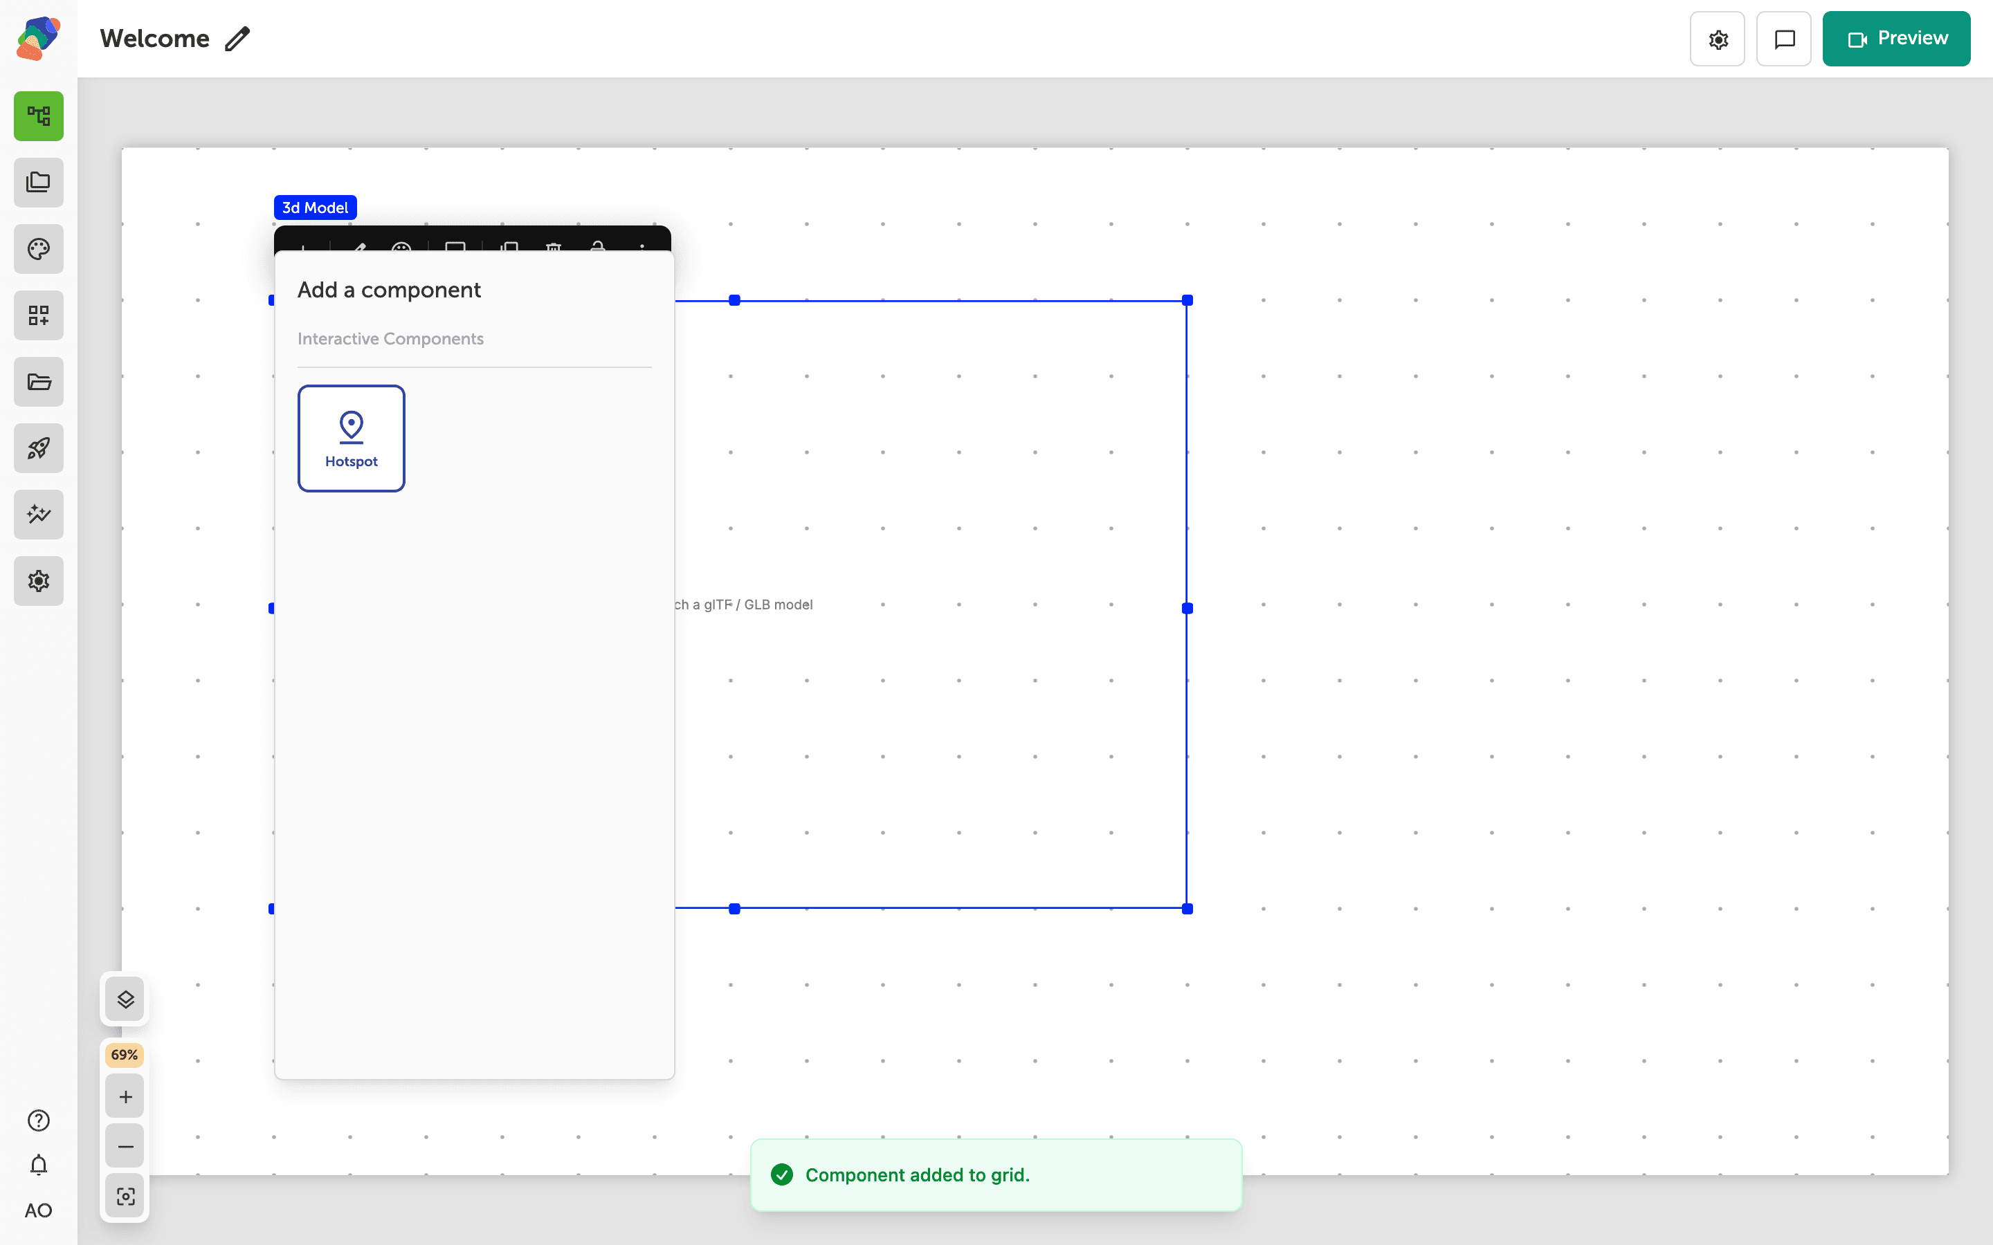The height and width of the screenshot is (1245, 1993).
Task: Open the top-right gear settings button
Action: point(1717,39)
